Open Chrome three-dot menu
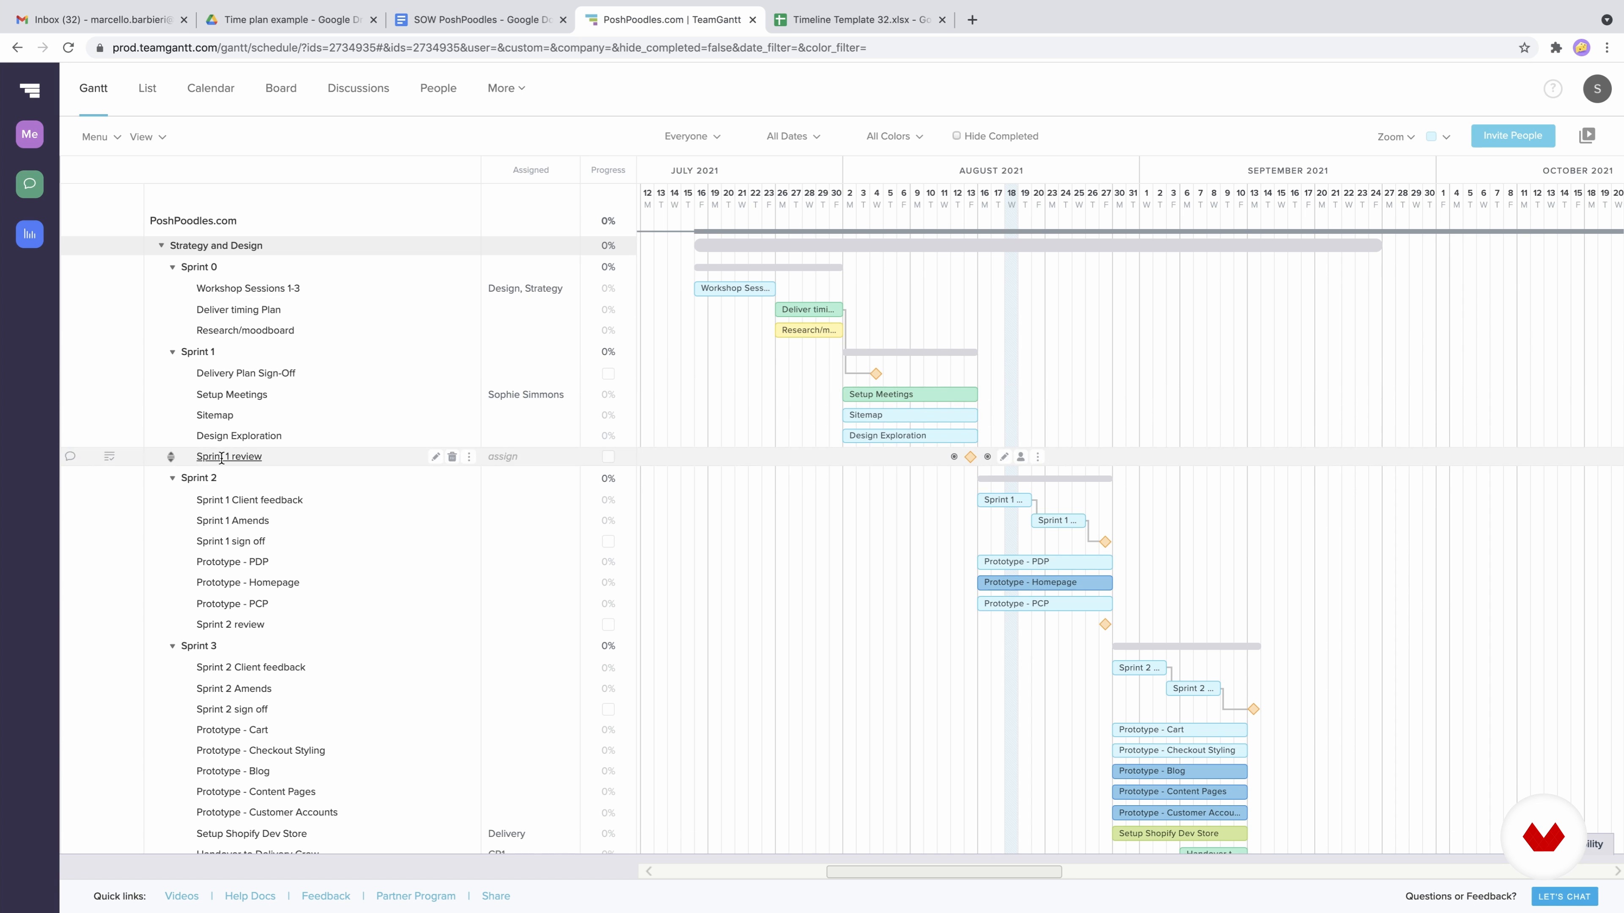 (x=1607, y=48)
